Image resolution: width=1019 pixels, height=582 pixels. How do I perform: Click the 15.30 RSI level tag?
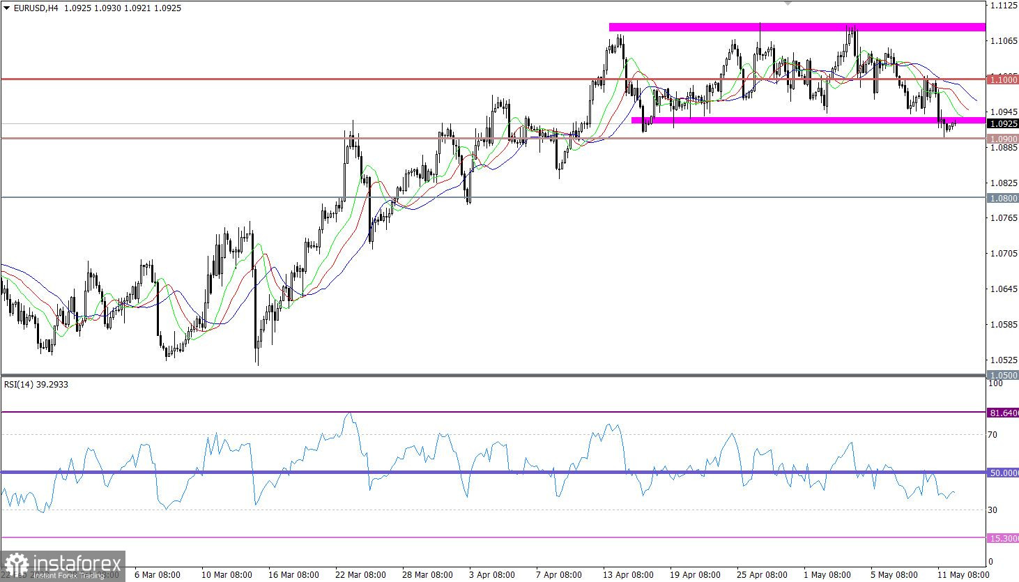tap(1003, 538)
